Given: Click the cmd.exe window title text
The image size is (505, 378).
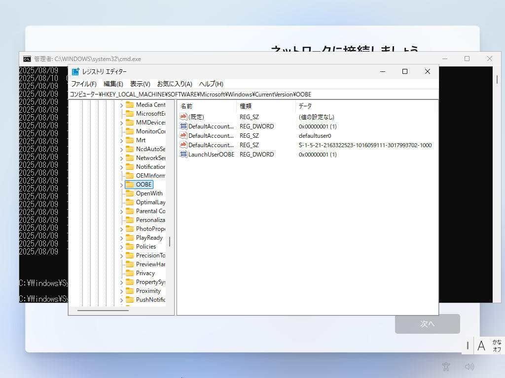Looking at the screenshot, I should pyautogui.click(x=88, y=59).
